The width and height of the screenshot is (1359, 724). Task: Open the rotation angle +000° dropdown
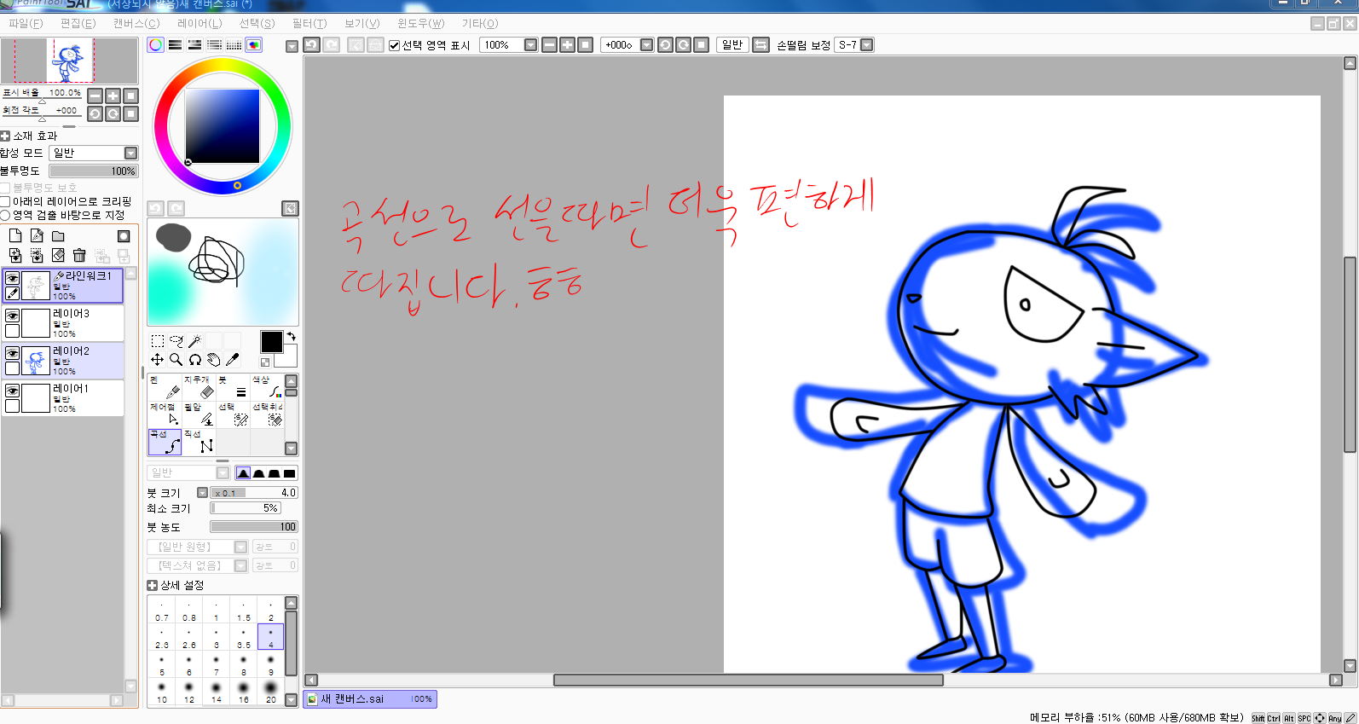click(646, 45)
